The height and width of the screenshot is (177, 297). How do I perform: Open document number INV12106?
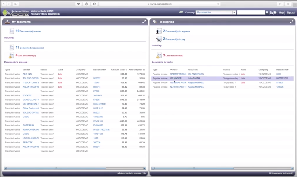click(98, 121)
